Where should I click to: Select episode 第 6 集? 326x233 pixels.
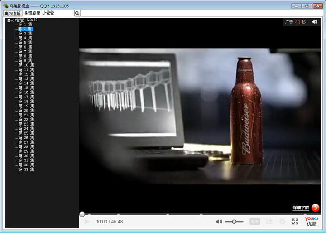coord(25,47)
